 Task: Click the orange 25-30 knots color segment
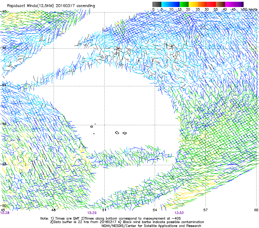[202, 4]
